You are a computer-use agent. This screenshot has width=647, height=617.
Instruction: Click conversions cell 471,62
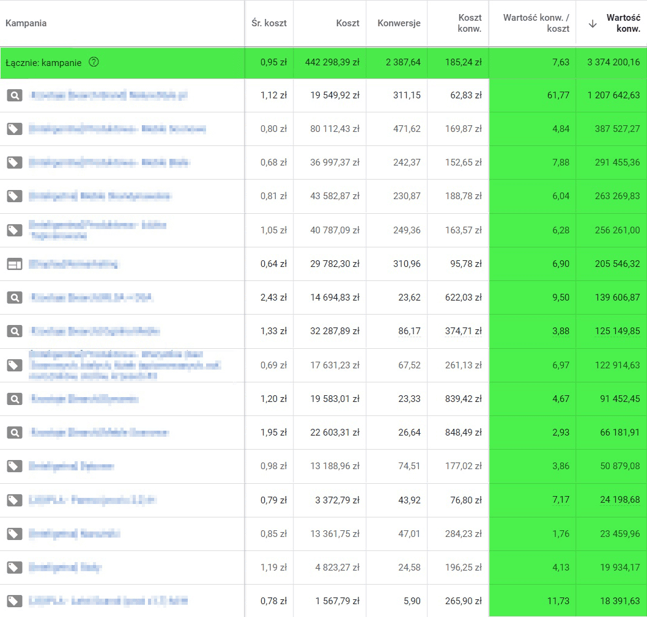[x=407, y=129]
